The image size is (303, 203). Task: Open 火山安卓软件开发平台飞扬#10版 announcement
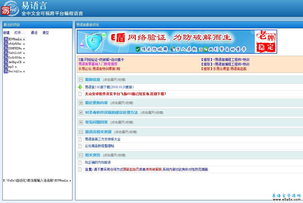[x=126, y=94]
